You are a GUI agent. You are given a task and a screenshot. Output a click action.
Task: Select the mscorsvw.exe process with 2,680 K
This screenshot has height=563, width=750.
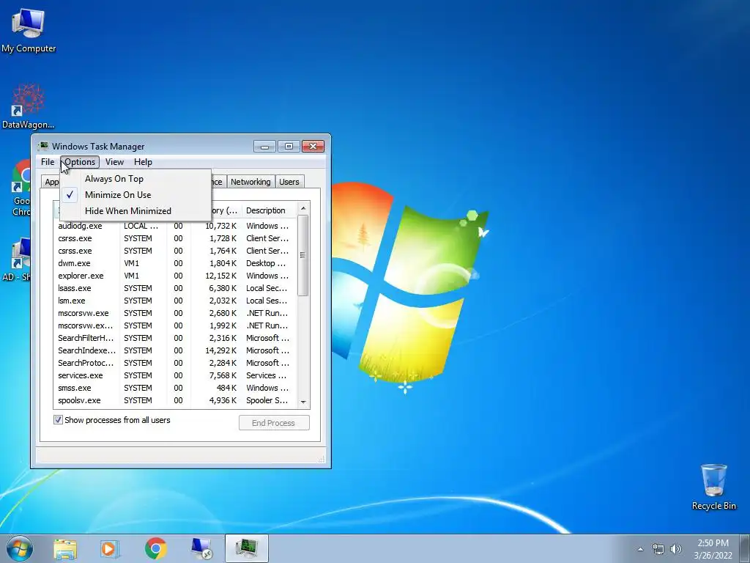coord(175,312)
